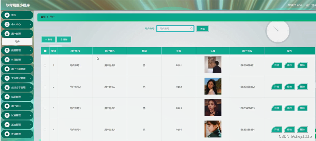Click the phone number 13823888881 cell
This screenshot has height=141, width=316.
[247, 65]
